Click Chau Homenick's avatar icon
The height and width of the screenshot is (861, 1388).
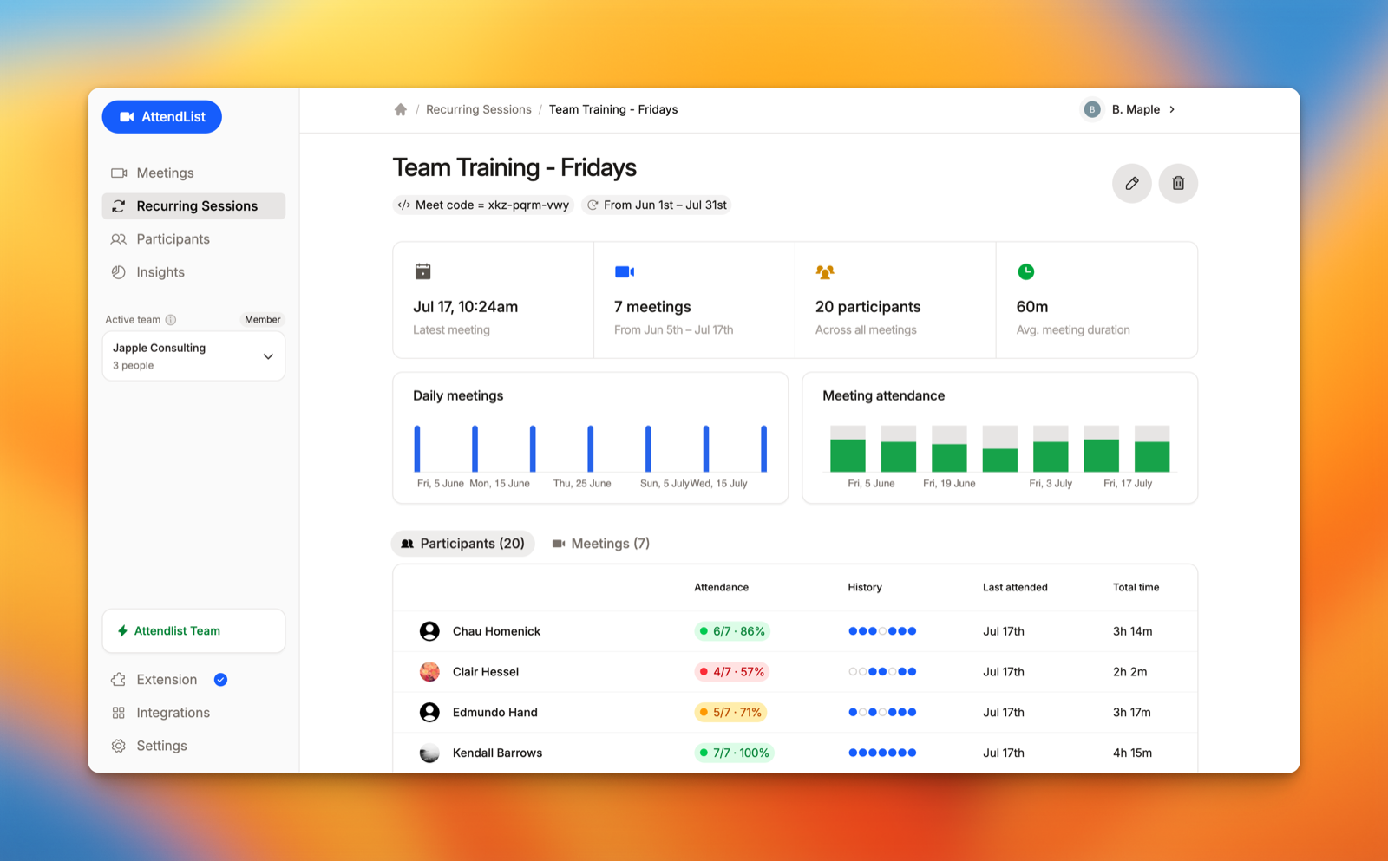[x=429, y=631]
